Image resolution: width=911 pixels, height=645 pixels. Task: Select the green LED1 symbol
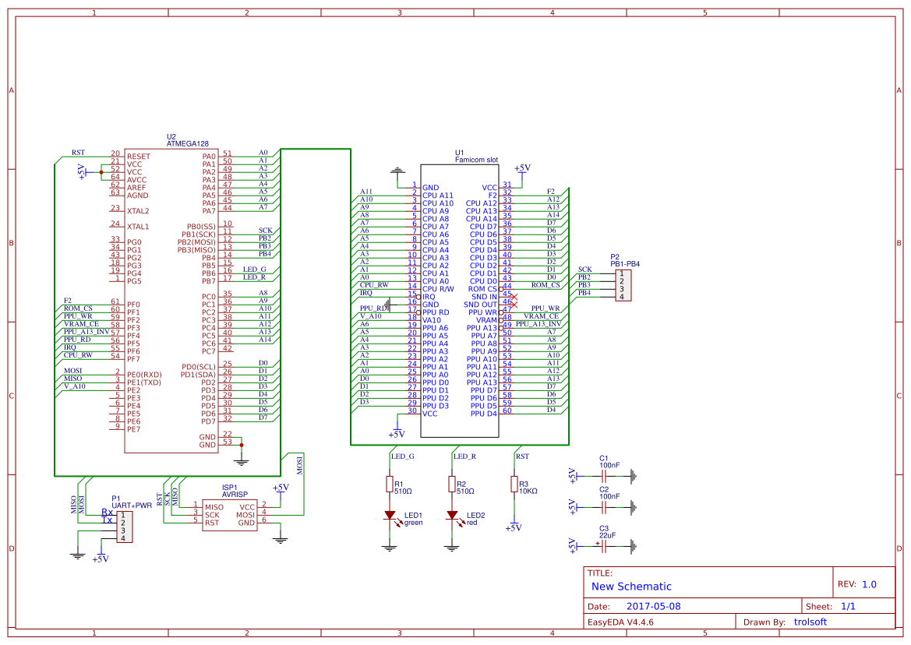[x=389, y=516]
